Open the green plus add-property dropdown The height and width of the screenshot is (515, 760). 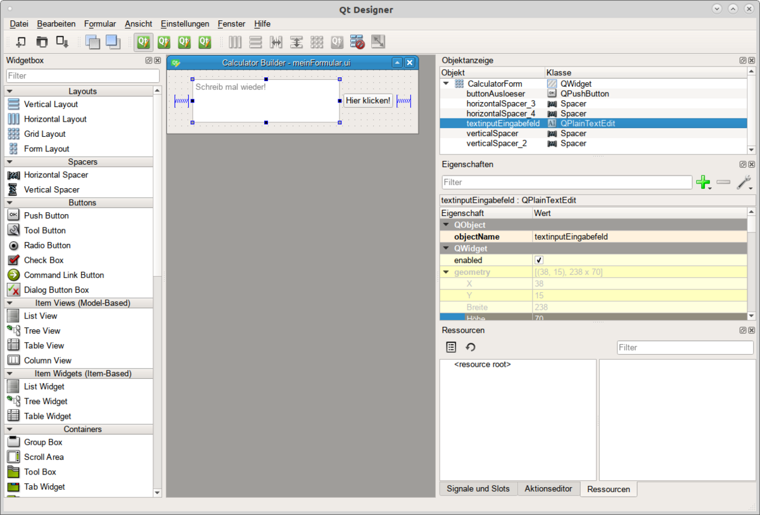[x=703, y=182]
